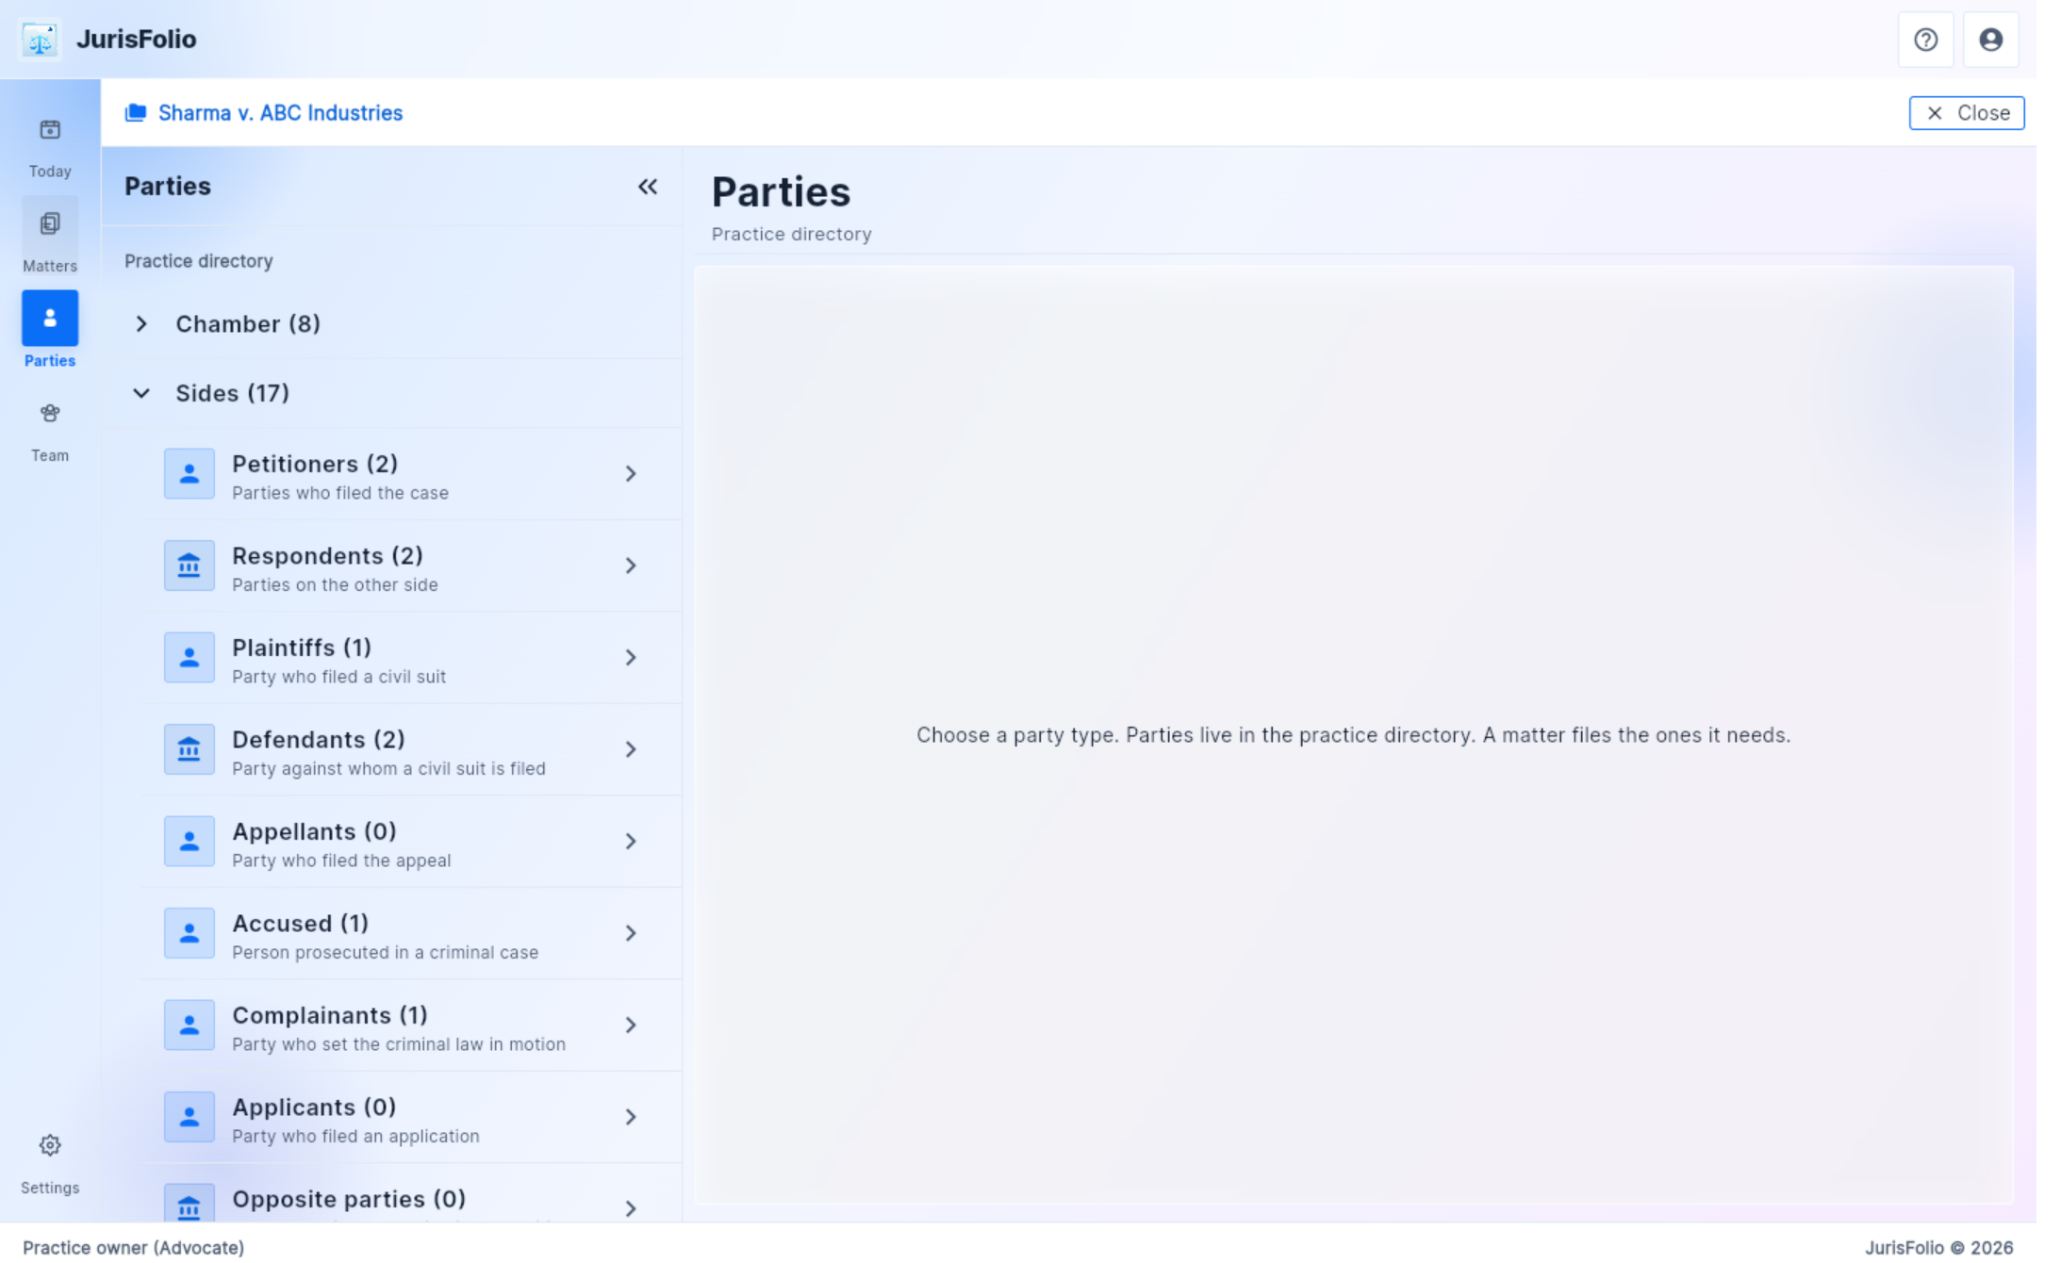Open Petitioners via its right chevron
Viewport: 2061px width, 1263px height.
(631, 473)
